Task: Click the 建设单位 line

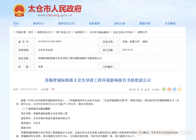Action: [45, 118]
